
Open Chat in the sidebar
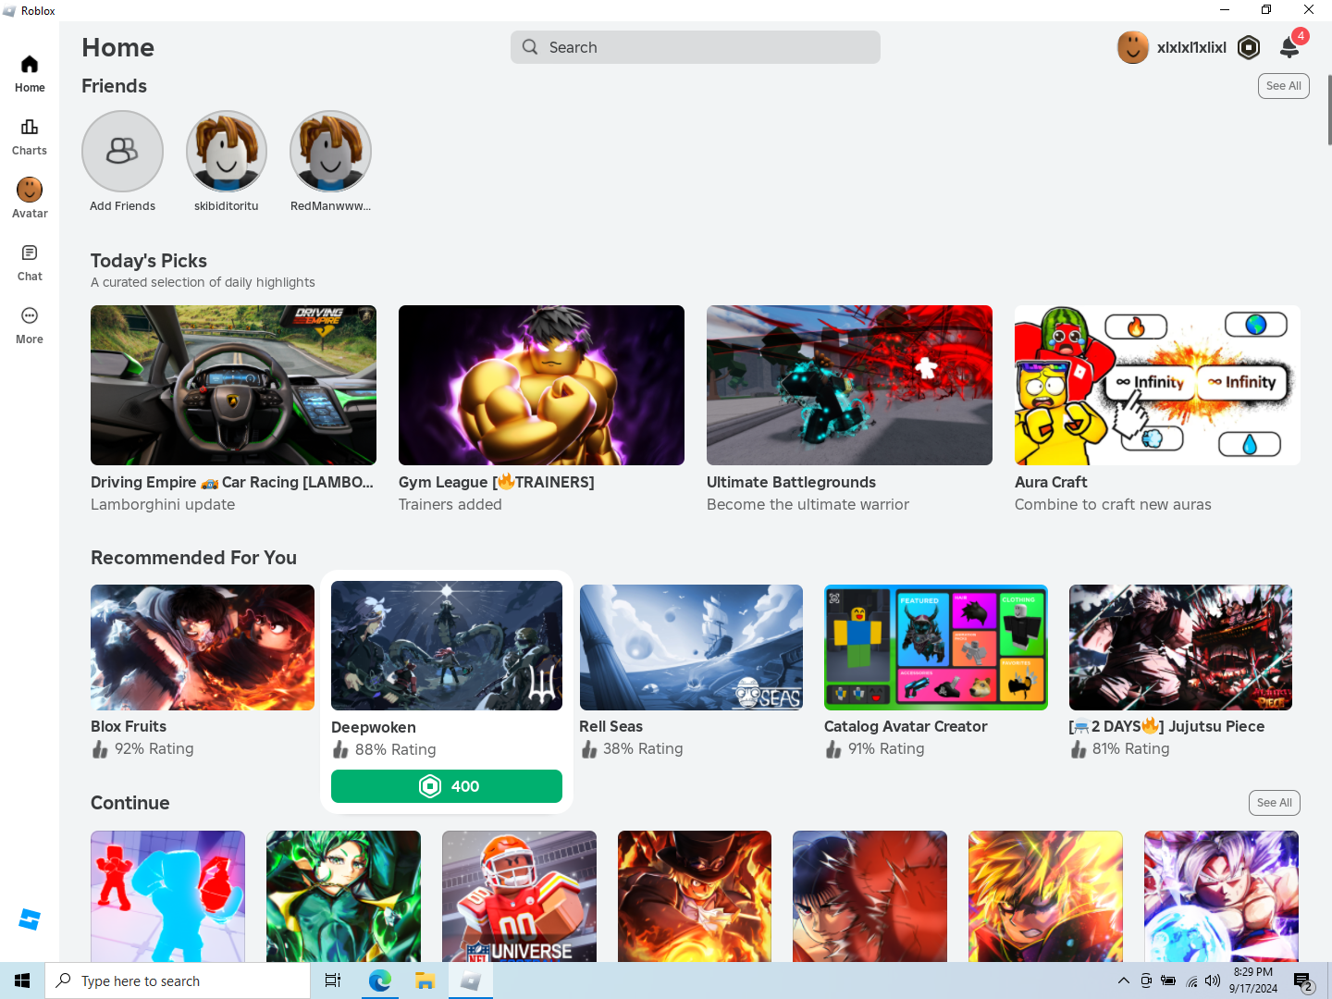pyautogui.click(x=30, y=263)
